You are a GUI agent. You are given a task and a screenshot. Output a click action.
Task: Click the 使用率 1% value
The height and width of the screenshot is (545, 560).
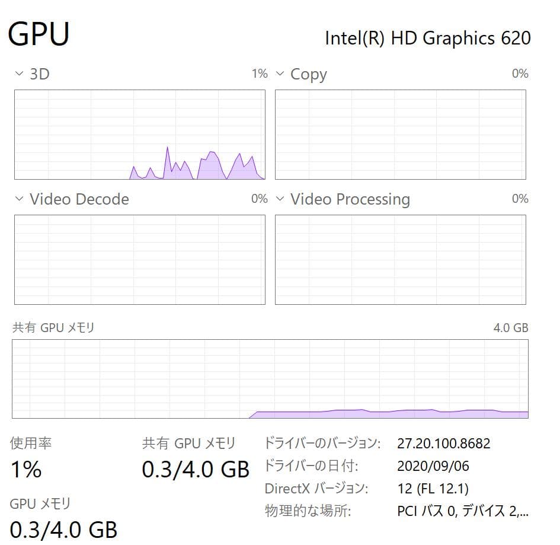[26, 470]
